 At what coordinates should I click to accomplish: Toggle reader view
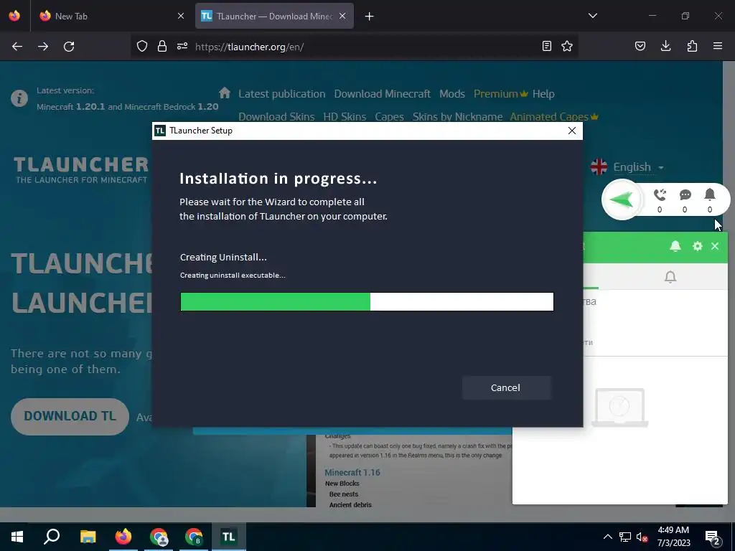tap(546, 46)
